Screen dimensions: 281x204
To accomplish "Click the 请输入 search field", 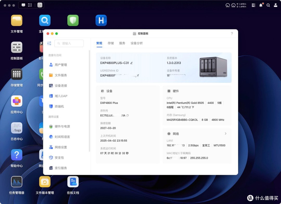I will (x=69, y=43).
